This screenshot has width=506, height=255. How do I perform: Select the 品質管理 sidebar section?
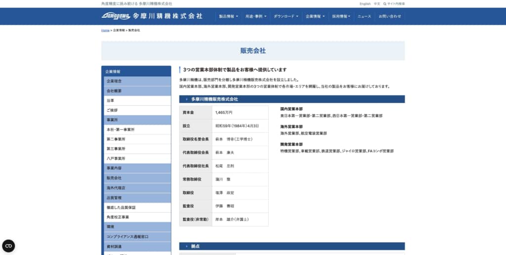click(137, 198)
